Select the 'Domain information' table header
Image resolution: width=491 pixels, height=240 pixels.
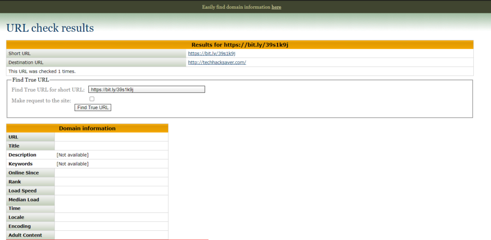coord(87,128)
